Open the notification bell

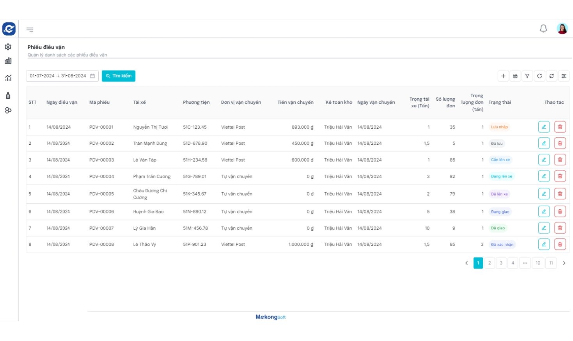[x=543, y=29]
